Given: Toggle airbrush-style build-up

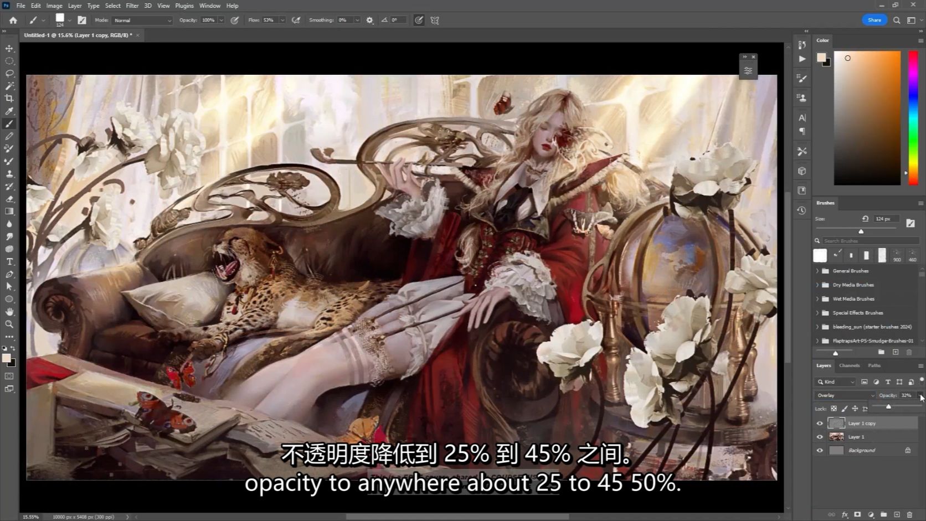Looking at the screenshot, I should pos(296,20).
